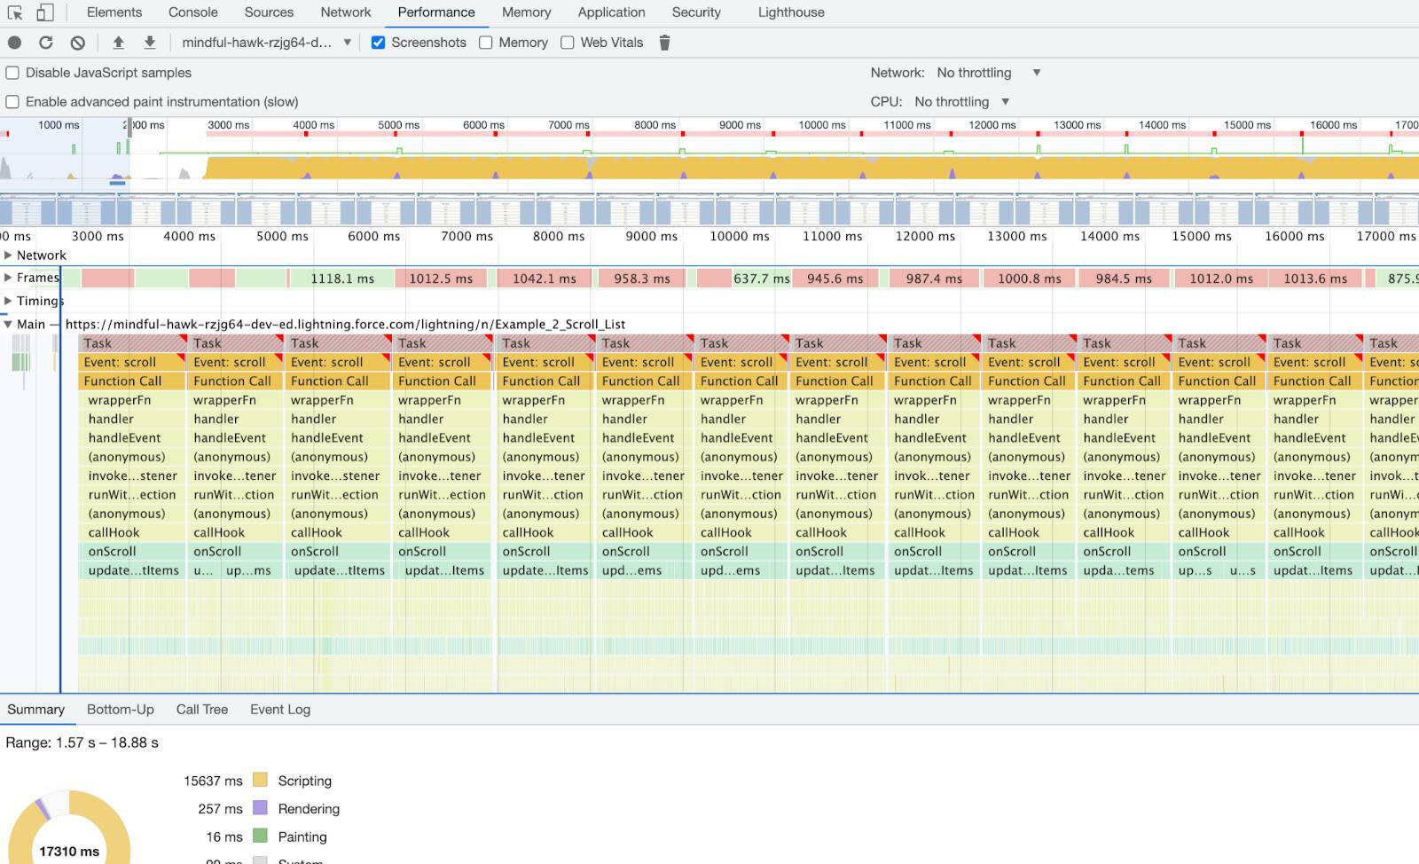The width and height of the screenshot is (1419, 864).
Task: Collapse the Main thread track
Action: [8, 324]
